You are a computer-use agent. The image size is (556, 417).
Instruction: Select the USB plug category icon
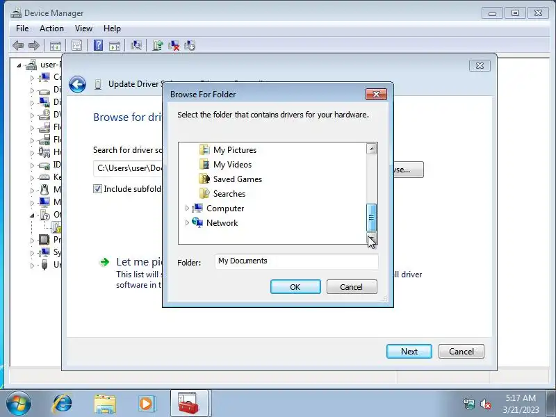pyautogui.click(x=44, y=265)
